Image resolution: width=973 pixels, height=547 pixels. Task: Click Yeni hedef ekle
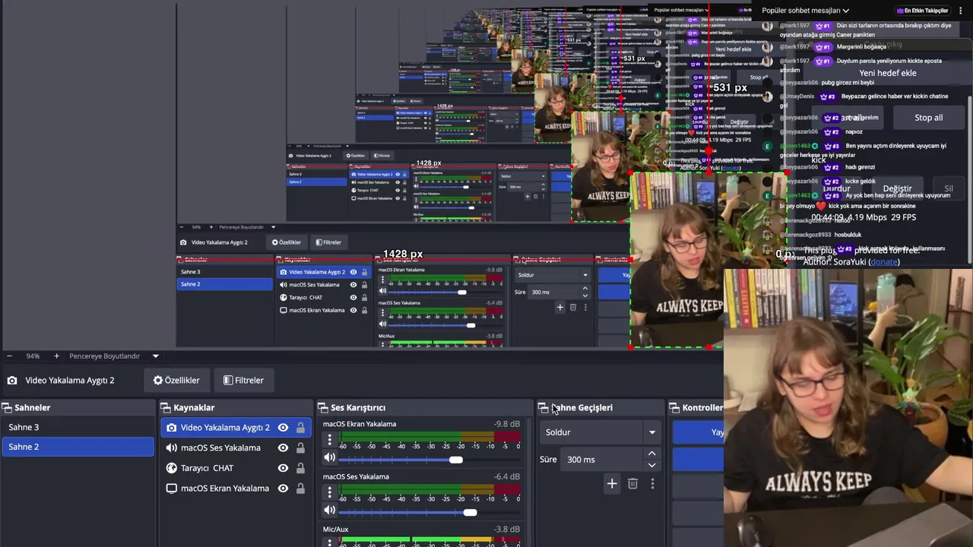click(888, 73)
